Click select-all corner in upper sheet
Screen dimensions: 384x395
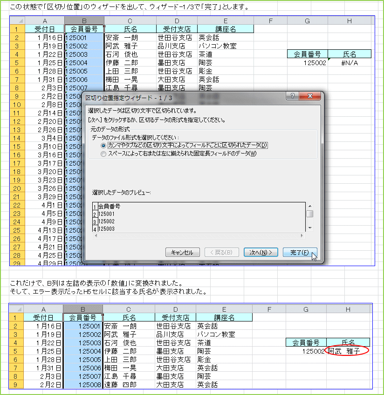click(x=17, y=20)
